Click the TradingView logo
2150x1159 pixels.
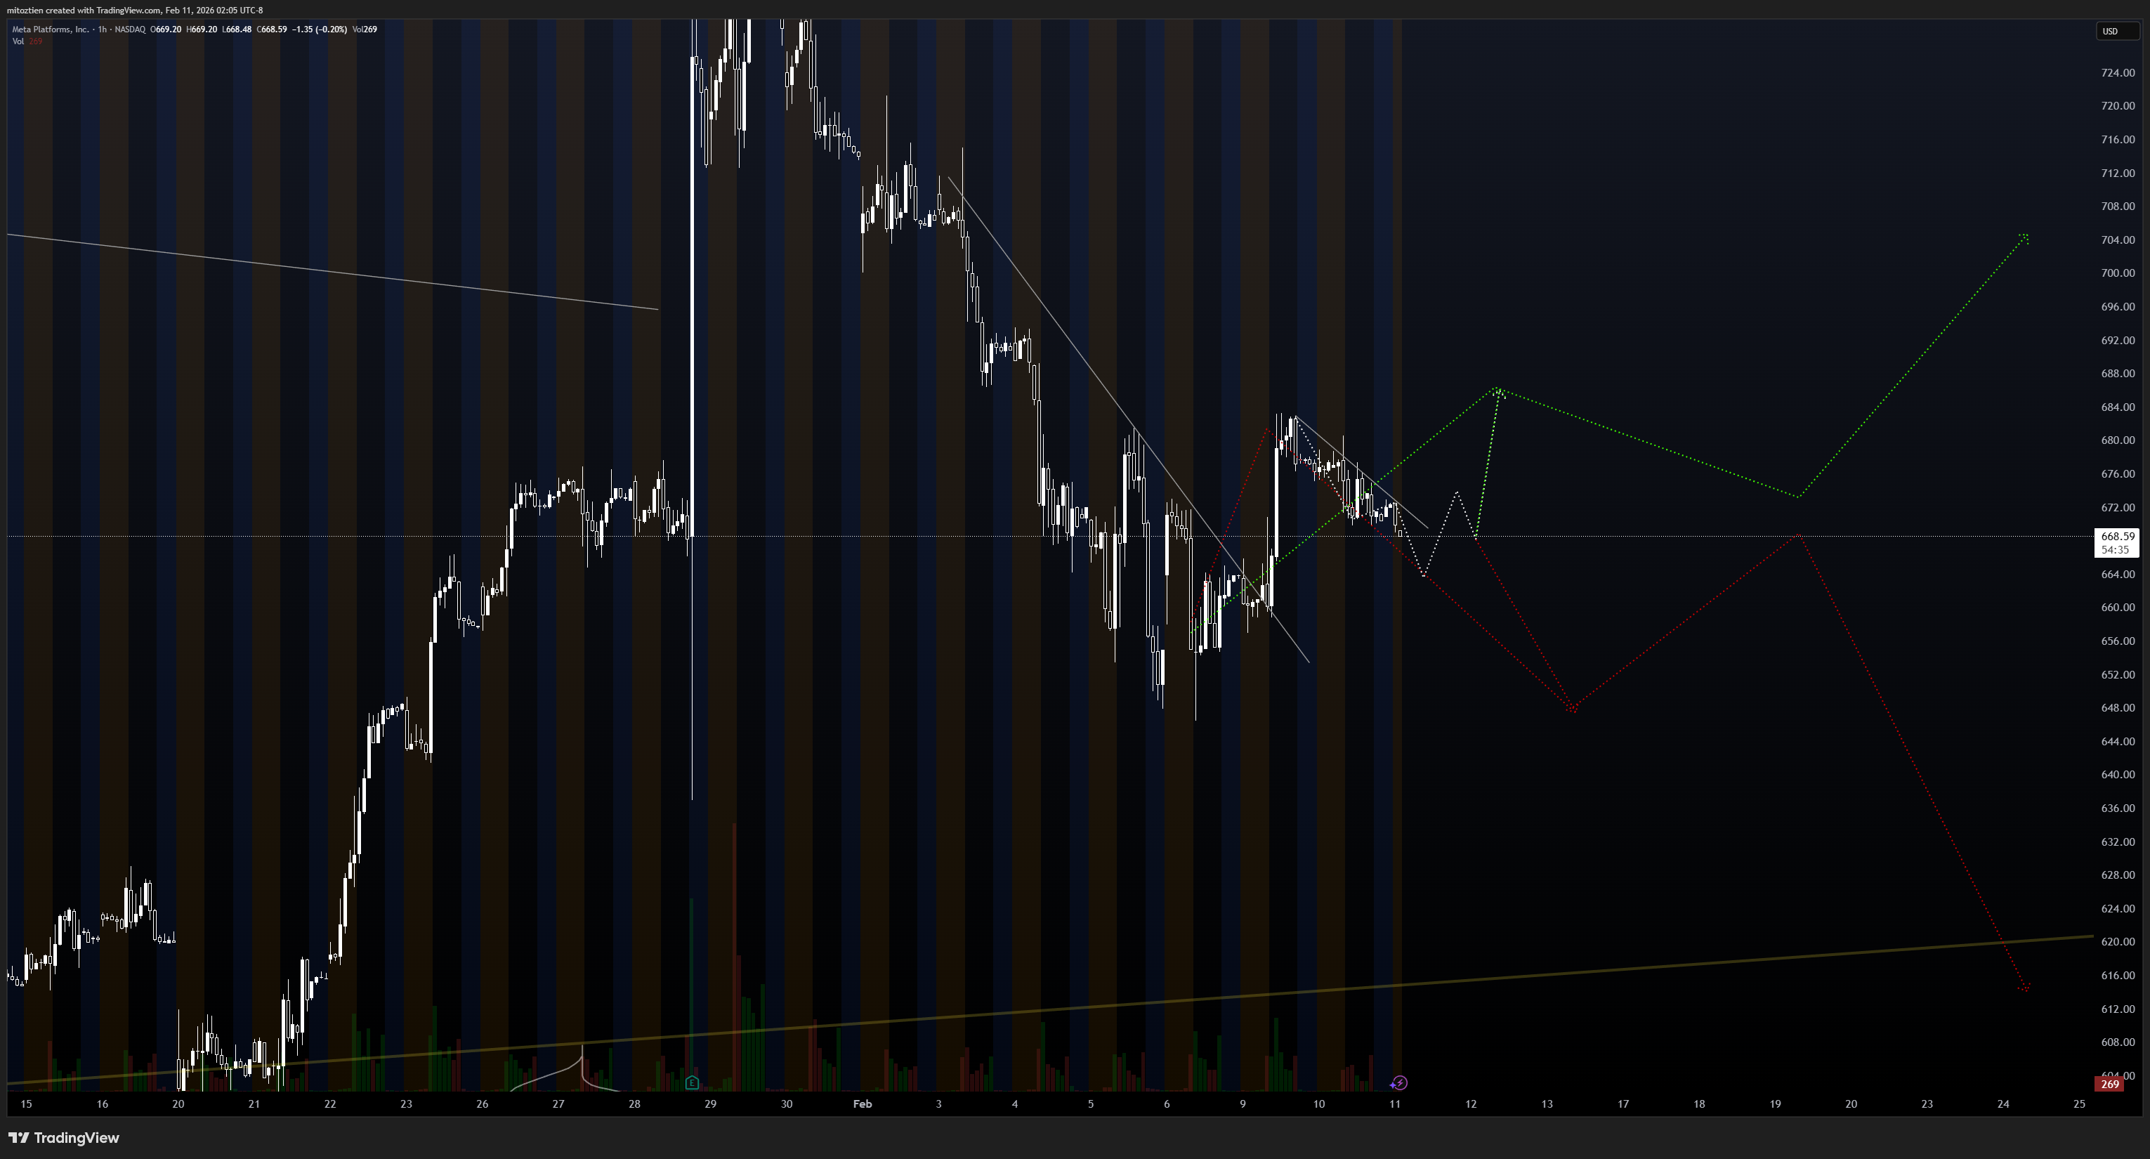[x=63, y=1138]
